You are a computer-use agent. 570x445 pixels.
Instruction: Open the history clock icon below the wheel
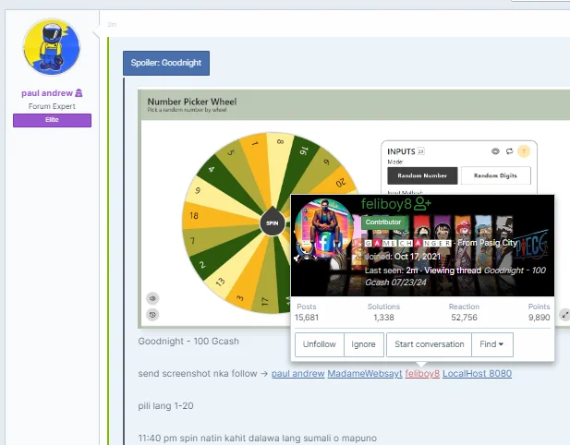coord(152,315)
